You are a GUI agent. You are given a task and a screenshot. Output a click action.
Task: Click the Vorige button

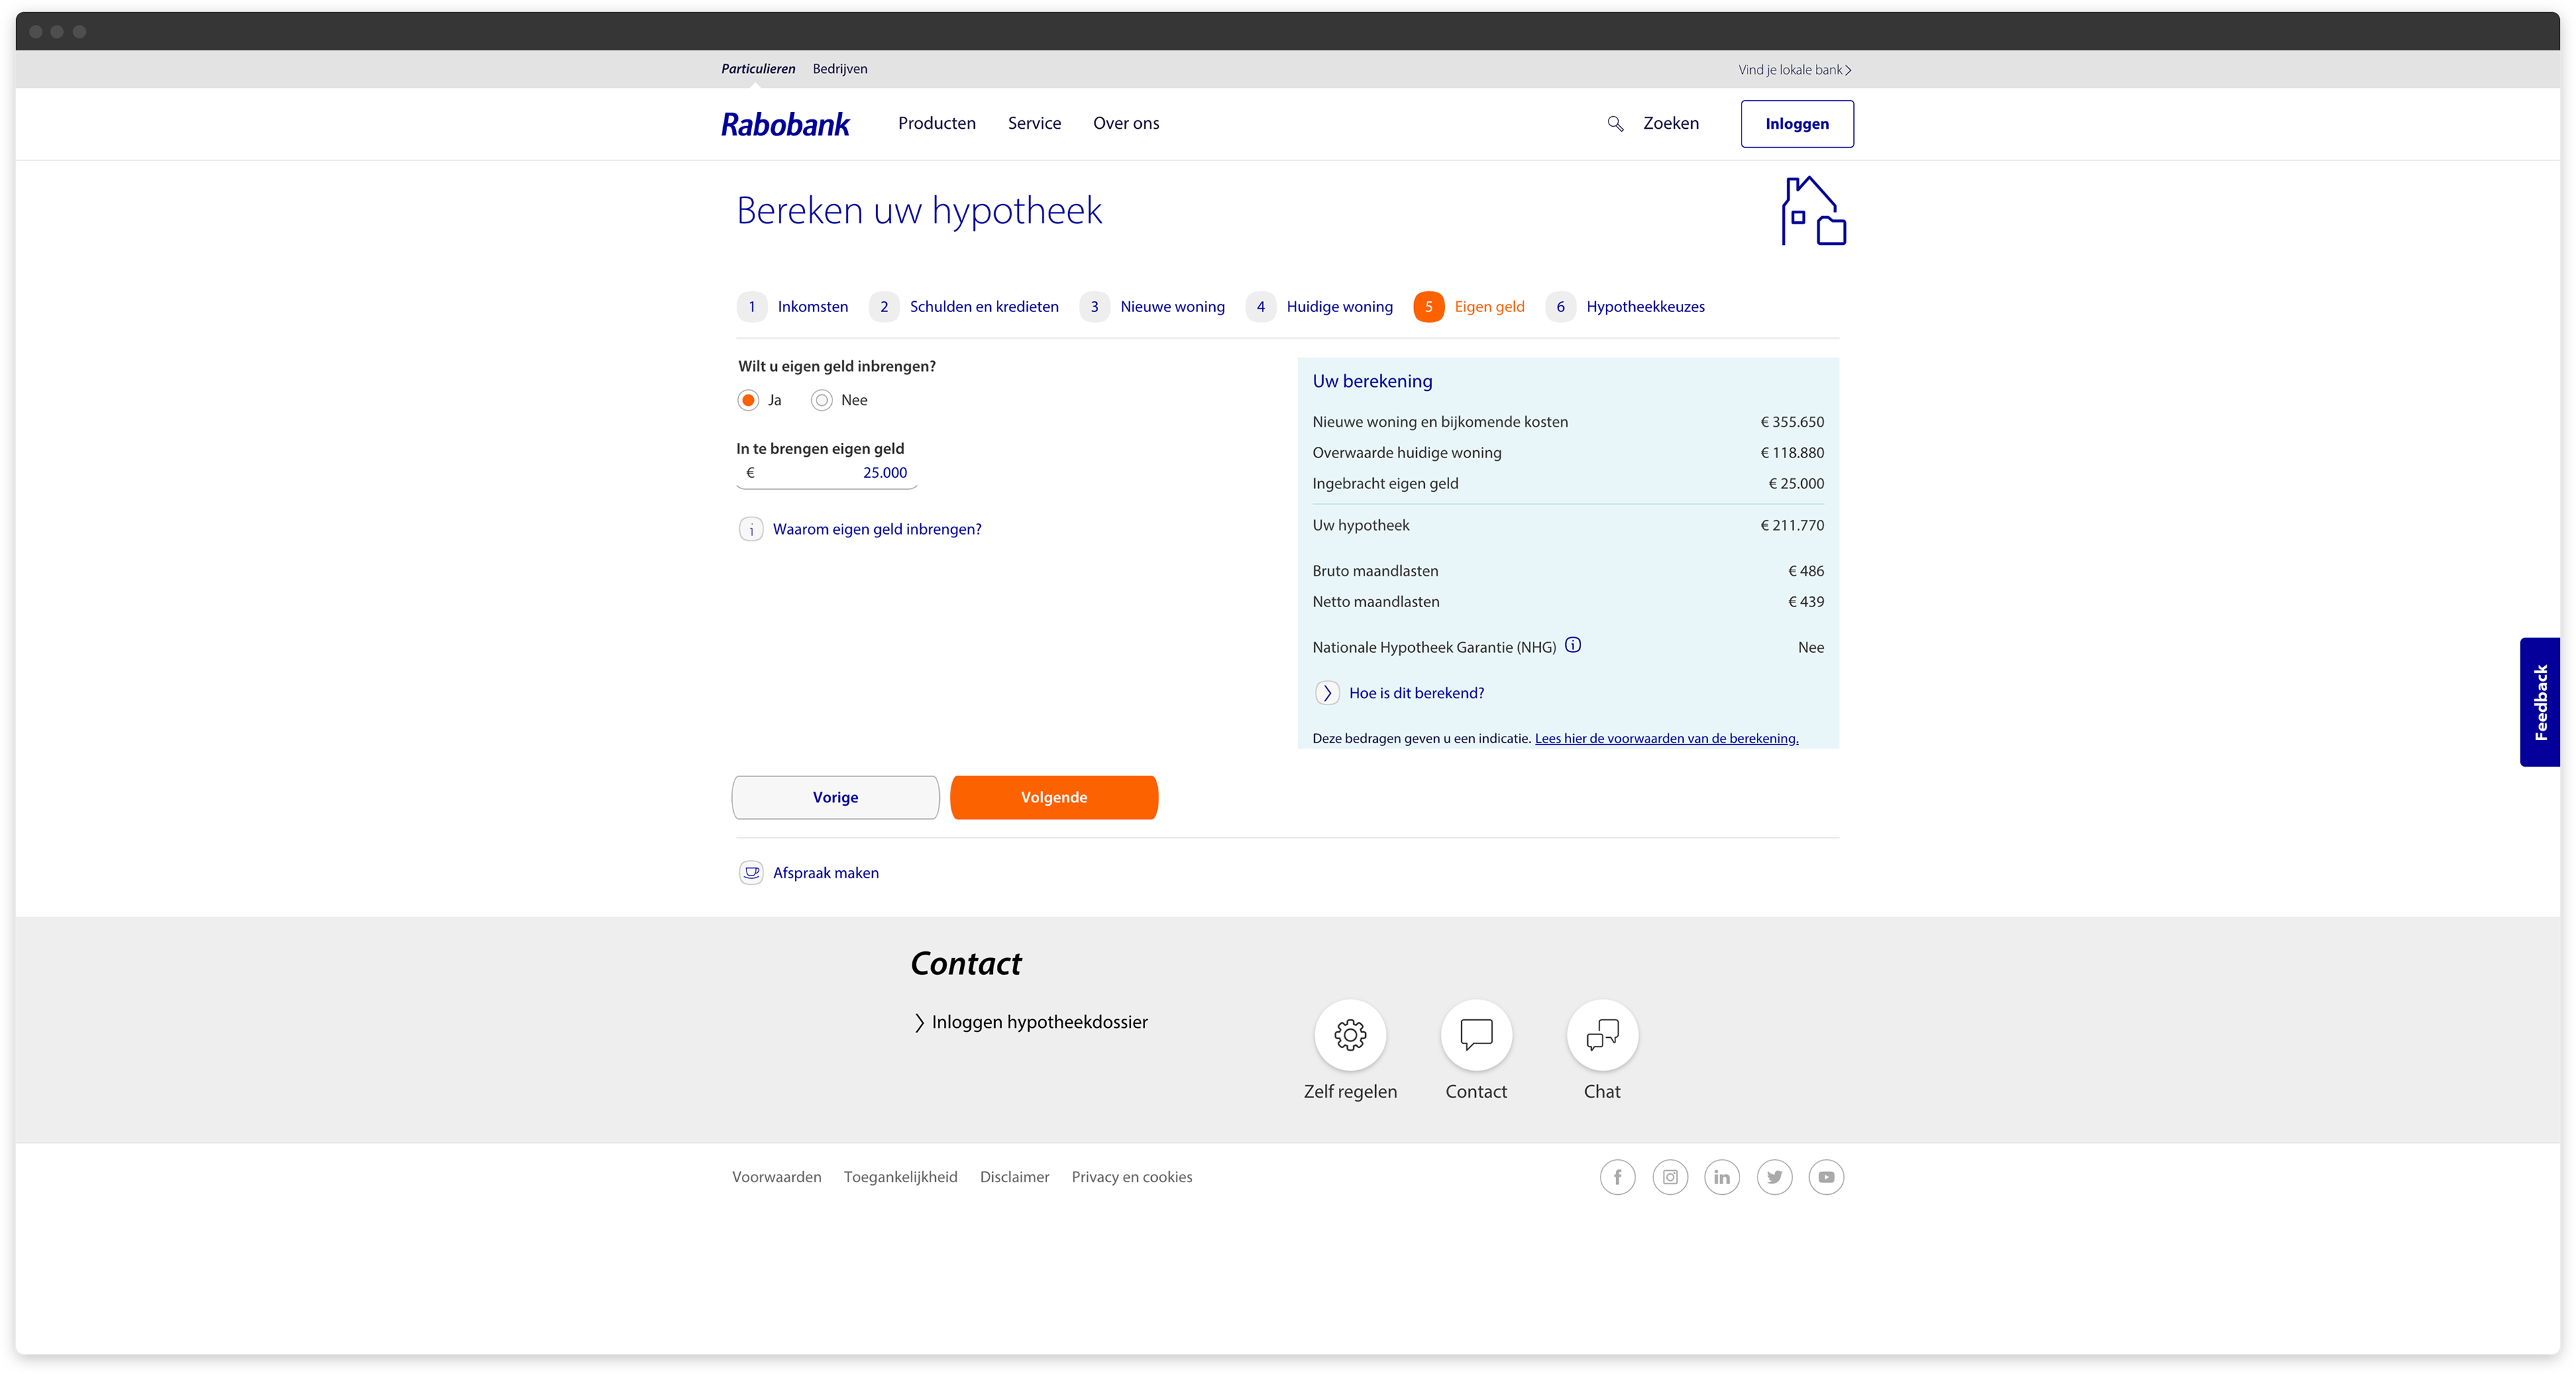coord(835,797)
